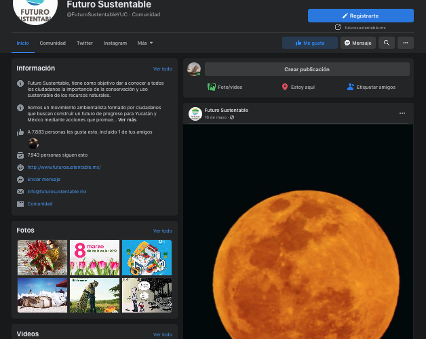Viewport: 426px width, 339px height.
Task: Click Ver todo in Información section
Action: tap(163, 69)
